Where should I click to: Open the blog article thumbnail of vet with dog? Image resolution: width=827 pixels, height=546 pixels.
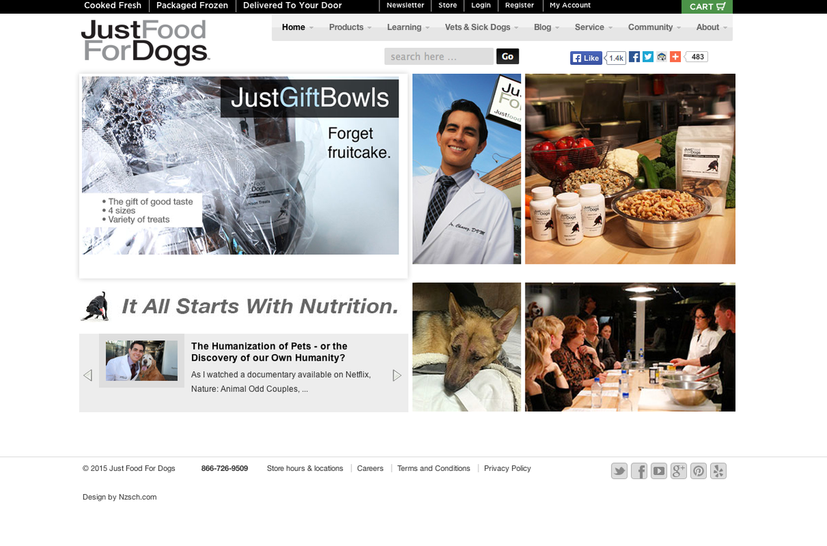pyautogui.click(x=141, y=361)
